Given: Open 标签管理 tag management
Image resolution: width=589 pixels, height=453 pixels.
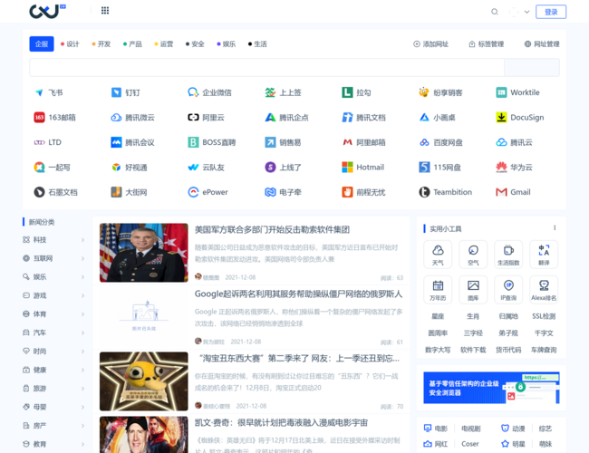Looking at the screenshot, I should 487,44.
